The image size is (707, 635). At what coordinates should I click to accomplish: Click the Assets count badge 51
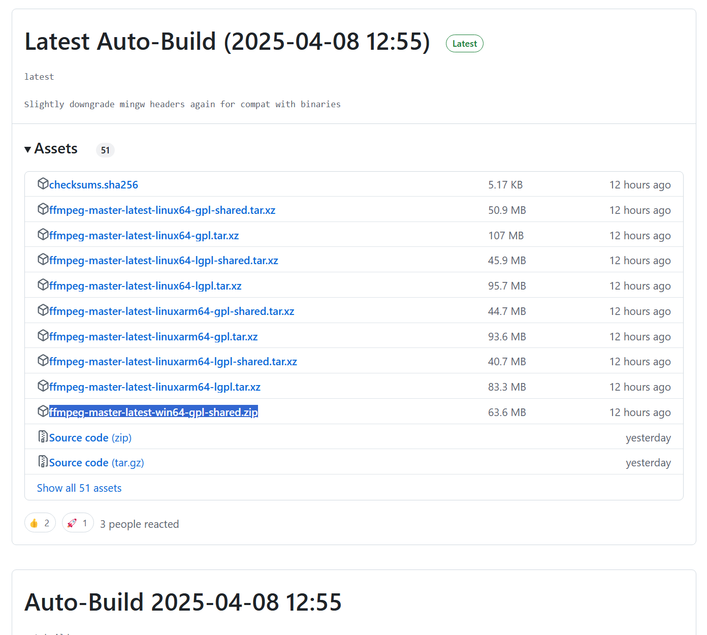(105, 150)
